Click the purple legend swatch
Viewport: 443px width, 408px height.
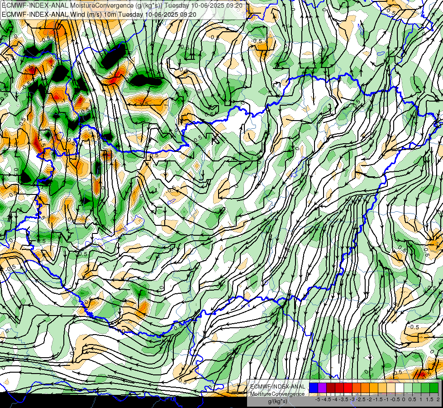[322, 388]
